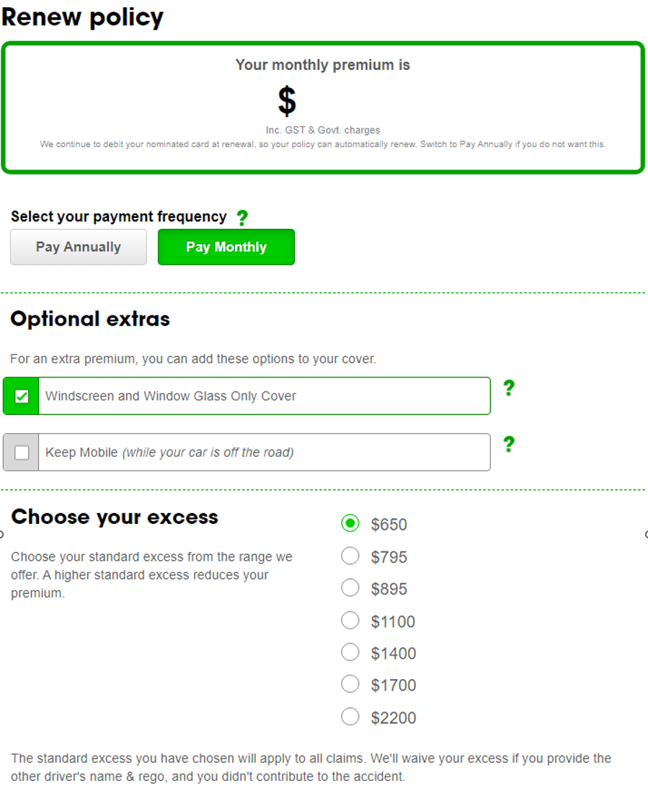648x791 pixels.
Task: Open help for Windscreen and Window Glass cover
Action: (x=509, y=388)
